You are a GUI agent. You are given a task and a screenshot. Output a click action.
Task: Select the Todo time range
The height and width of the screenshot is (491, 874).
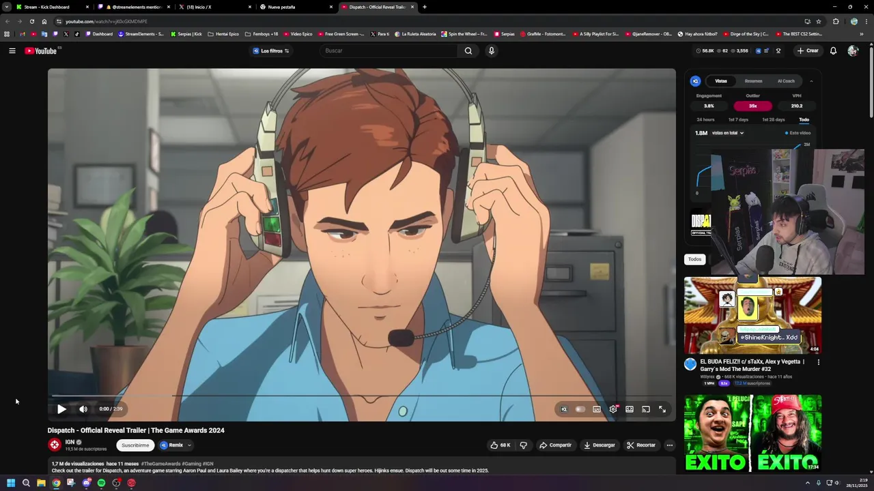pos(804,119)
